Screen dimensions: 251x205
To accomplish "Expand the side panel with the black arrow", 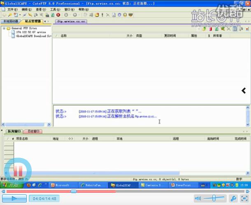I will [x=244, y=91].
